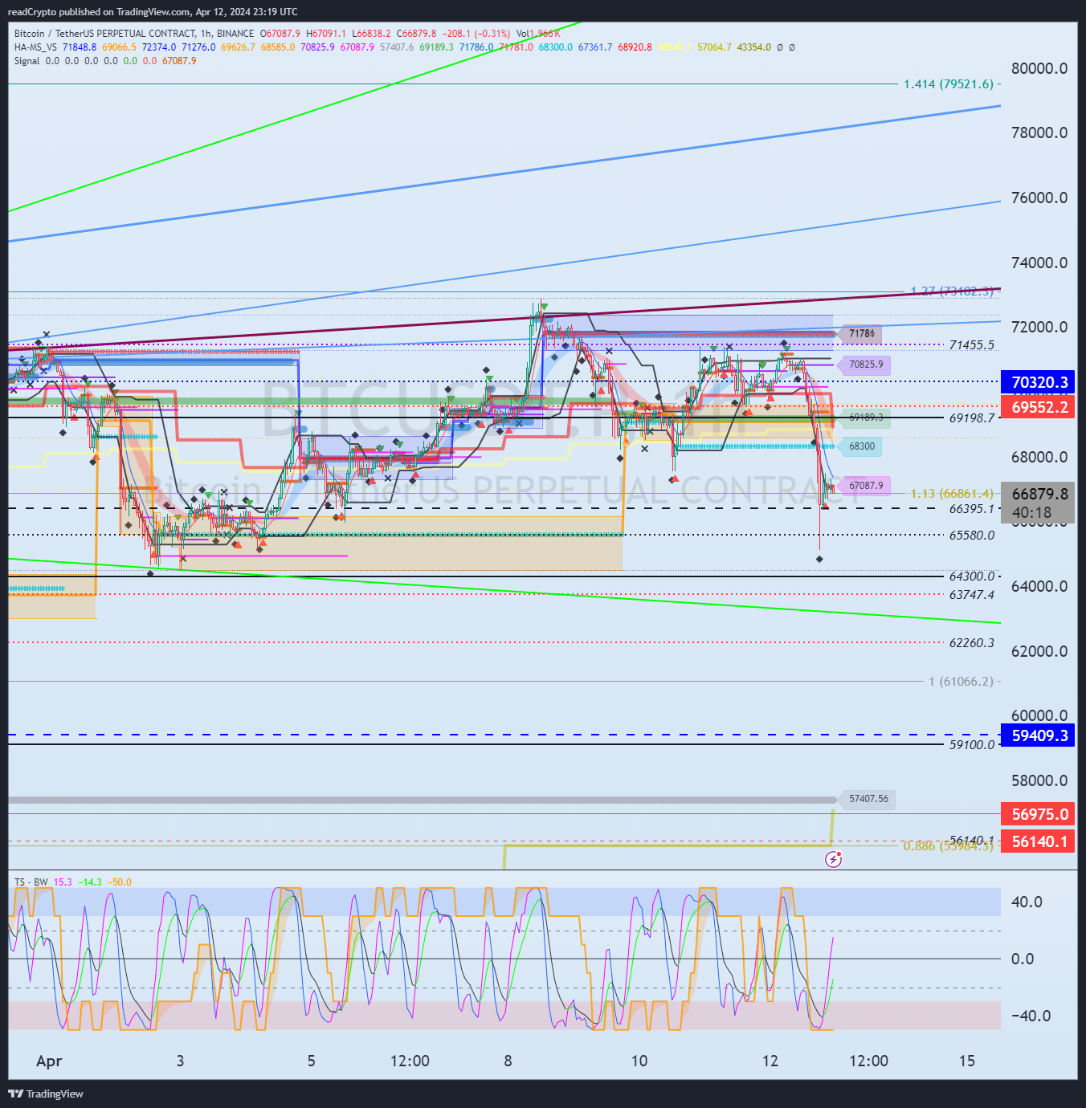Click the purple 70825.9 level tag
The image size is (1086, 1108).
click(865, 365)
